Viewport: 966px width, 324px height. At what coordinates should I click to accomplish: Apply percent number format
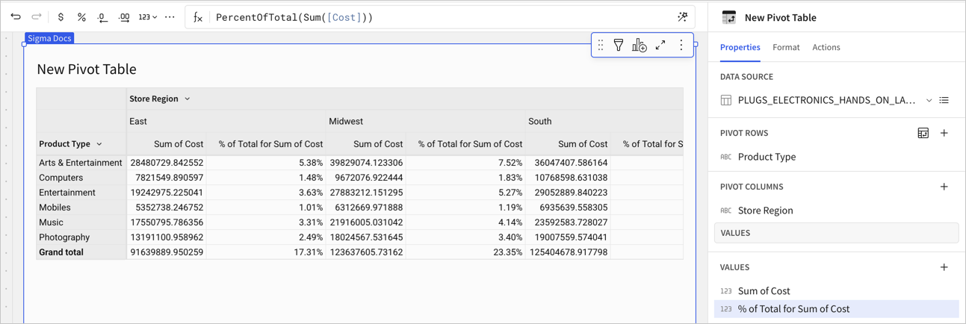[x=81, y=17]
